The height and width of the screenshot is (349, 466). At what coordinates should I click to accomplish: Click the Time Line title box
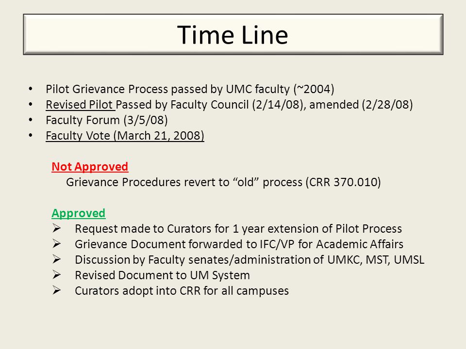(233, 34)
